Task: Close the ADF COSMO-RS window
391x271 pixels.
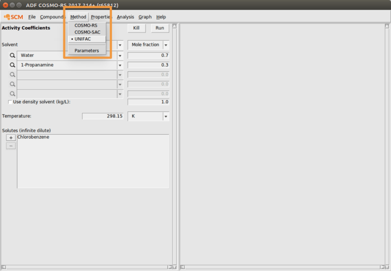Action: coord(6,5)
